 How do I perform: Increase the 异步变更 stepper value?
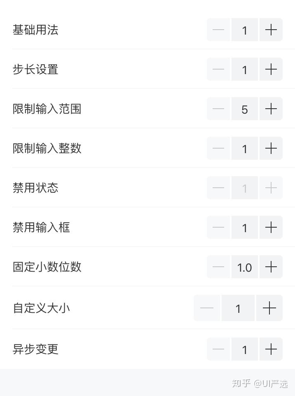click(271, 349)
